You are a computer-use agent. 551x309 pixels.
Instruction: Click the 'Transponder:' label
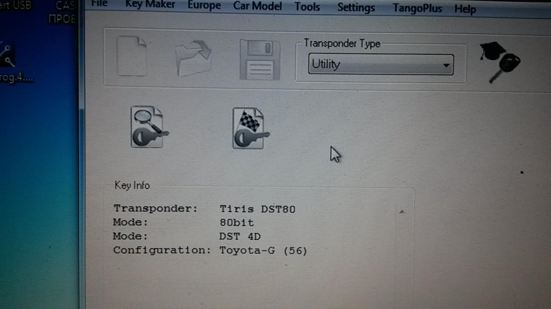pos(156,208)
